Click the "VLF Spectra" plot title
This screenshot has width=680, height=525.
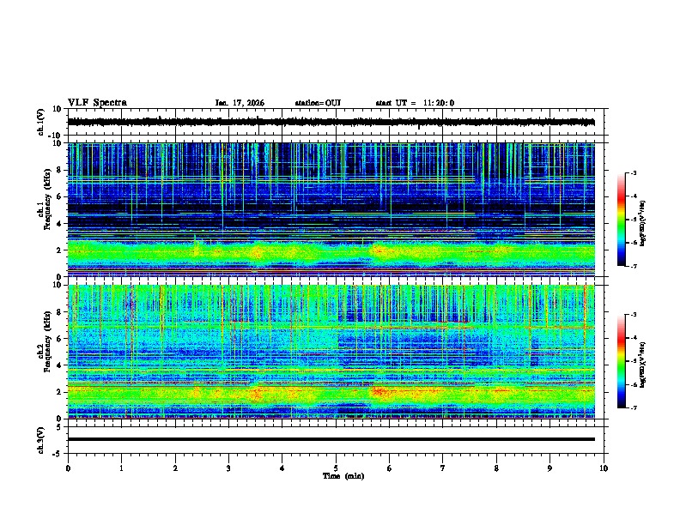pyautogui.click(x=97, y=103)
